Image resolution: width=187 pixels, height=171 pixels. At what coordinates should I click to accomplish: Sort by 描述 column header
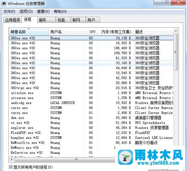[x=153, y=32]
